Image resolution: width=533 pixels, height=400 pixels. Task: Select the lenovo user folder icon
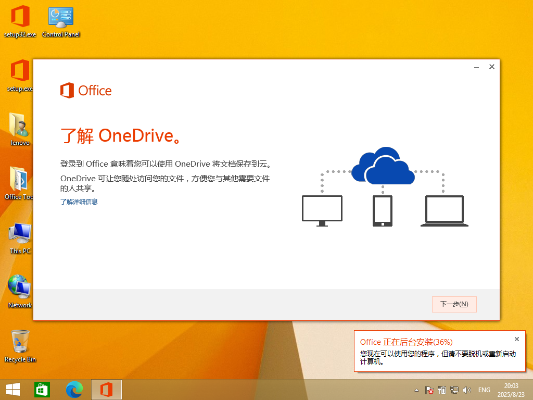[20, 127]
